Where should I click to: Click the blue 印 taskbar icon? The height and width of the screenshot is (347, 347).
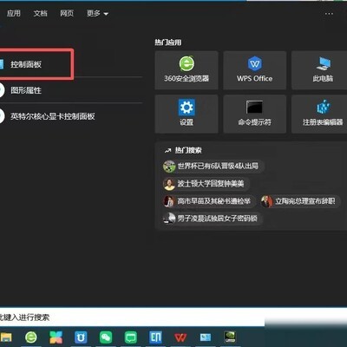[x=156, y=337]
